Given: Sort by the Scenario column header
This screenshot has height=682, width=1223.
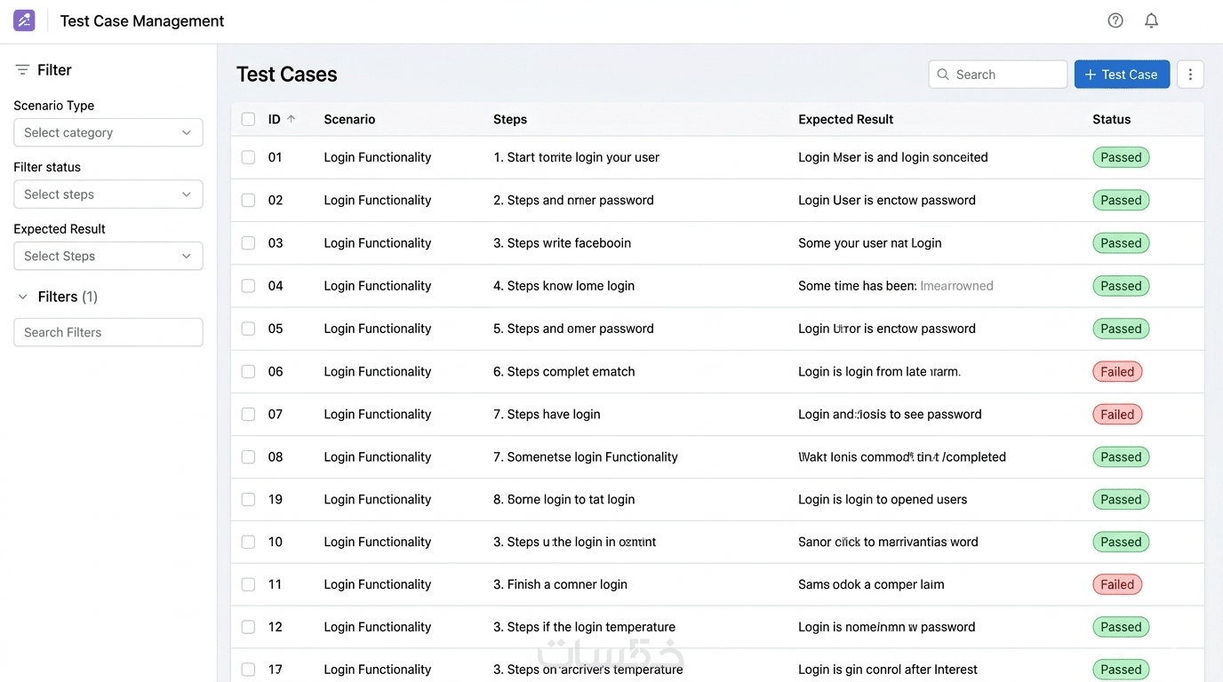Looking at the screenshot, I should (x=349, y=119).
